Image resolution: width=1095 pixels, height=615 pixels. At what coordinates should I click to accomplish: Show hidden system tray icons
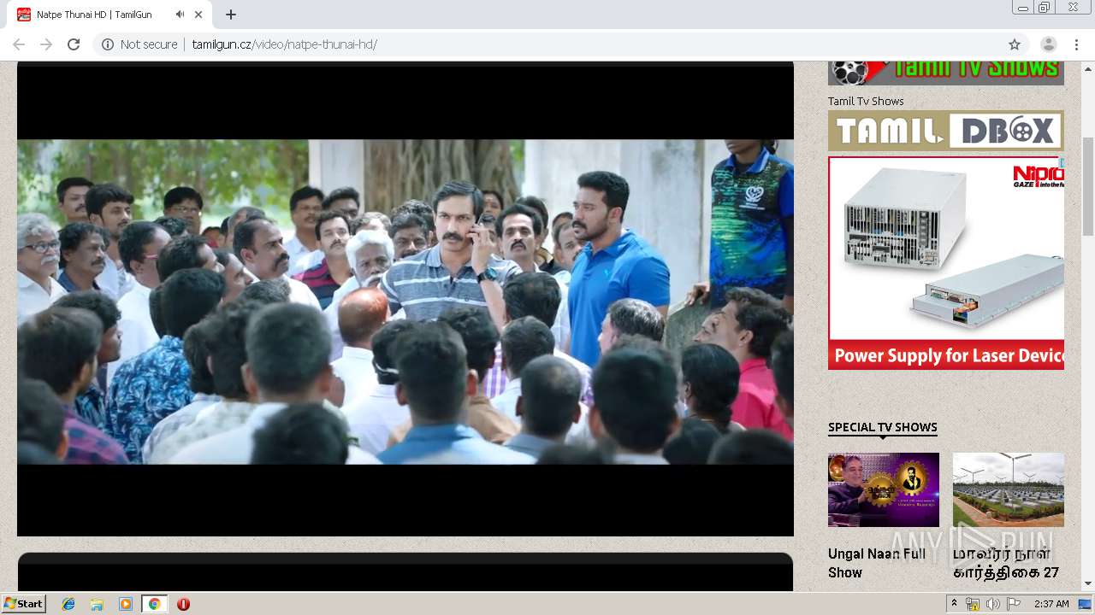tap(954, 604)
